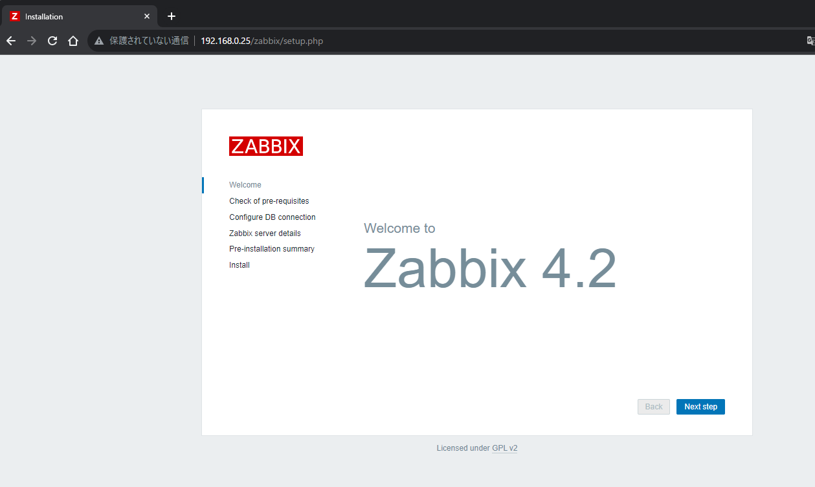
Task: Click the Next step button
Action: point(700,406)
